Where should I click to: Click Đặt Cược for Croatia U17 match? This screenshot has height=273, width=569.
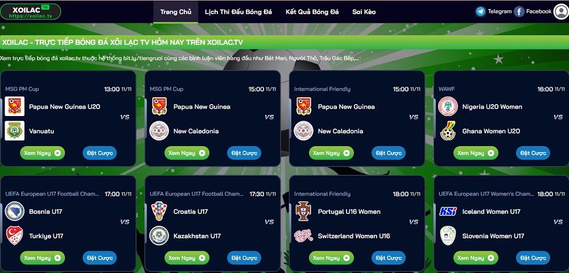[244, 258]
